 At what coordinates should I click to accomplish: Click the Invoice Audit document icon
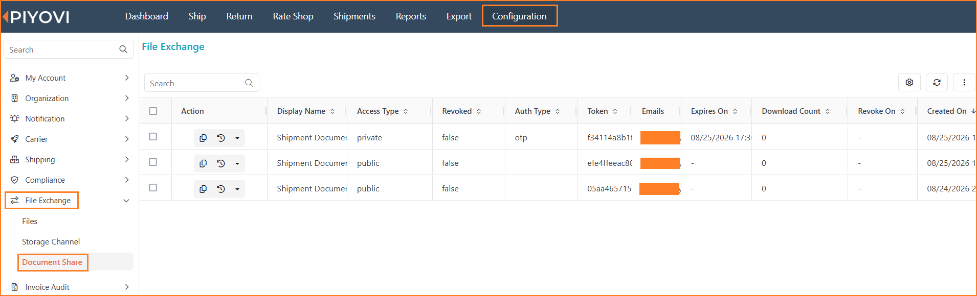[x=14, y=287]
